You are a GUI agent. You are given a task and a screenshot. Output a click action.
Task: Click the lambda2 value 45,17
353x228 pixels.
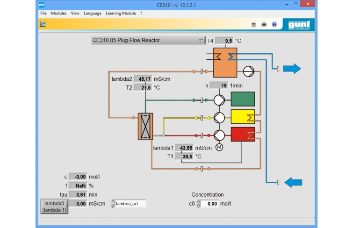143,79
